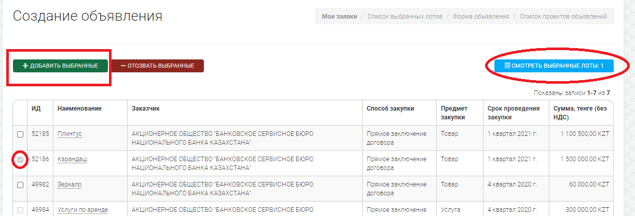Navigate to 'Список выбранных лотов' breadcrumb
635x216 pixels.
[x=405, y=17]
